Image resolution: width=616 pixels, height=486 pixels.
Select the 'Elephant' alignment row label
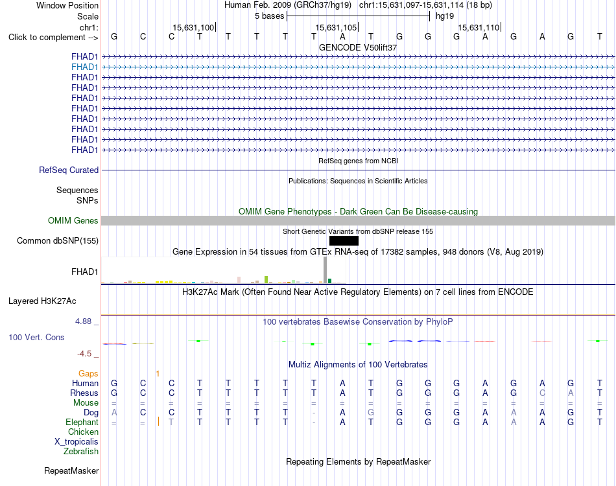[82, 422]
